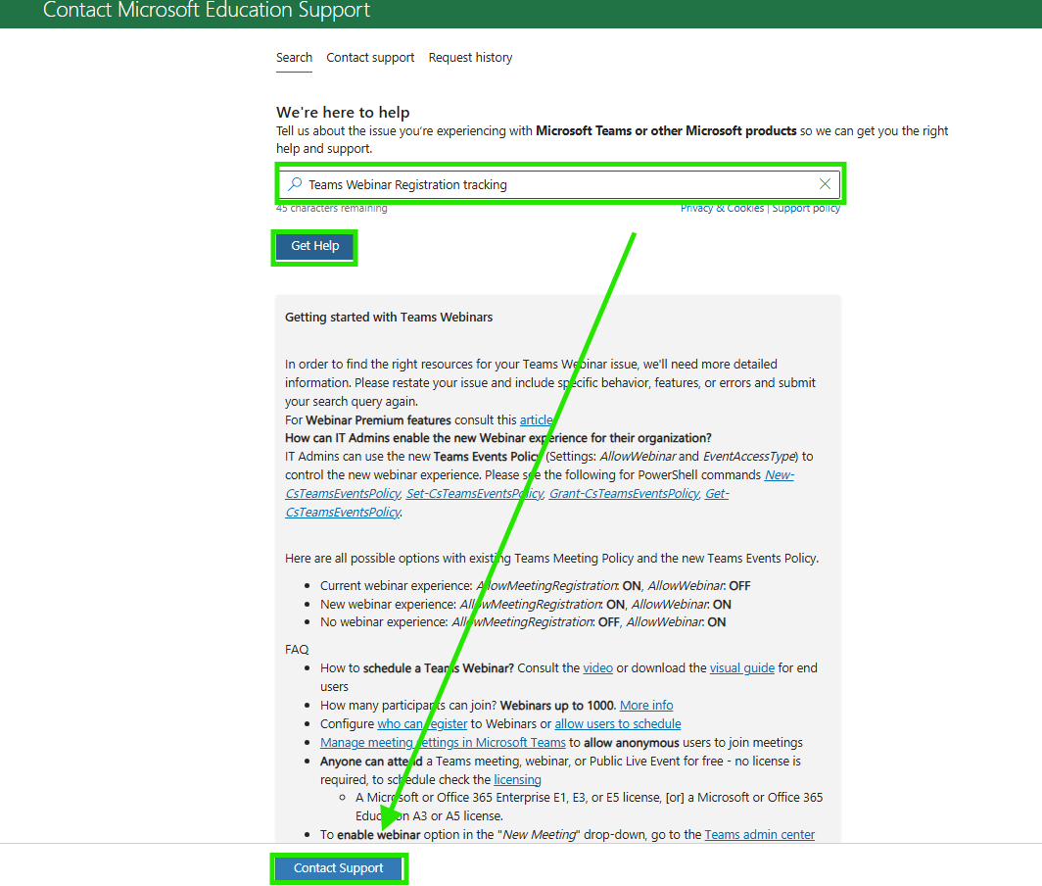Screen dimensions: 1042x886
Task: Open the Search tab
Action: pyautogui.click(x=294, y=58)
